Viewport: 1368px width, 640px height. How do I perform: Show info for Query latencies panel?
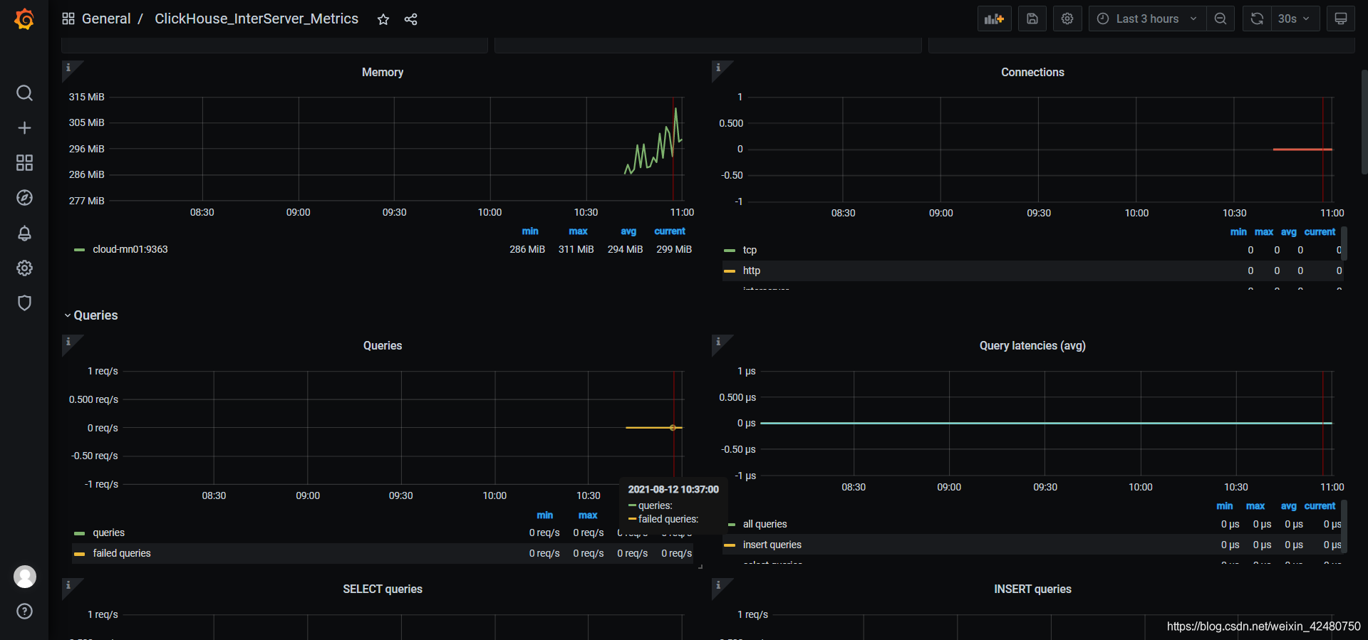coord(718,342)
